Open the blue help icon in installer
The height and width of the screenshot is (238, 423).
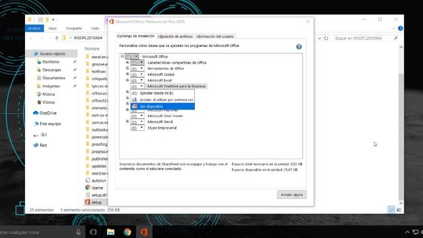tap(299, 47)
